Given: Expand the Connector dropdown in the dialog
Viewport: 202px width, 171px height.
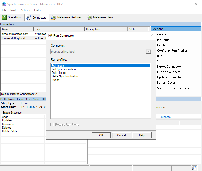Looking at the screenshot, I should [149, 52].
